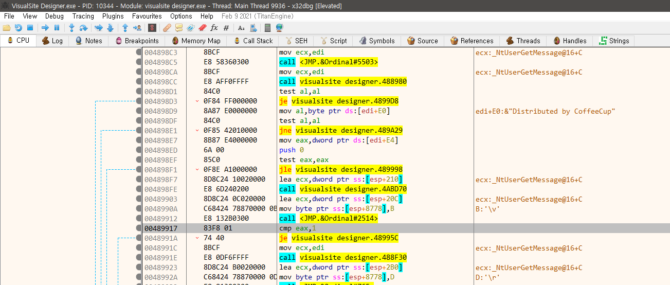Toggle breakpoint dot at address 00489912
Viewport: 670px width, 285px height.
(139, 219)
